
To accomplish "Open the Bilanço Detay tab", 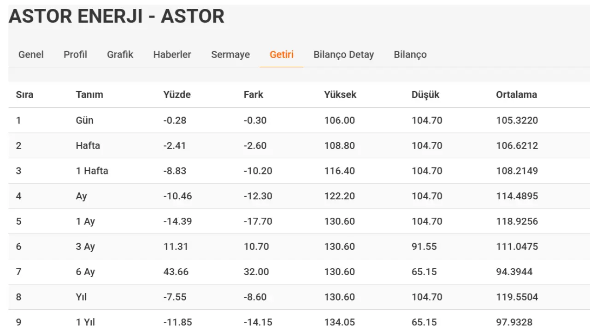I will click(x=343, y=54).
